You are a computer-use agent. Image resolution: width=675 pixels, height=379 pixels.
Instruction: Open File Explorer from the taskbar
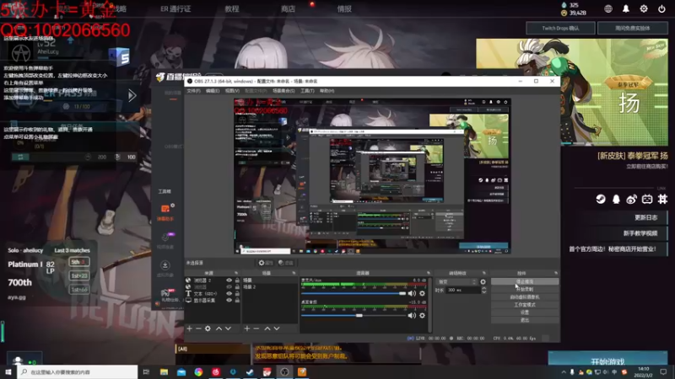[164, 372]
